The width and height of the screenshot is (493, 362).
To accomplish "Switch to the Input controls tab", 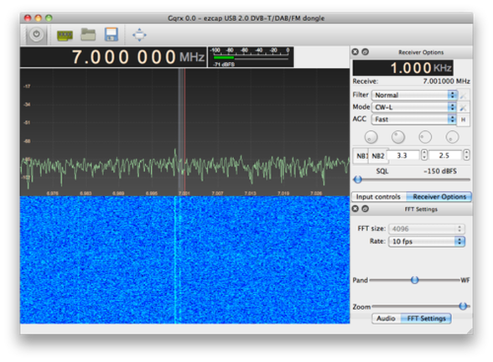I will point(378,197).
